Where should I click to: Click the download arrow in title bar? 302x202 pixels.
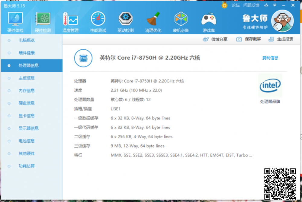(267, 5)
